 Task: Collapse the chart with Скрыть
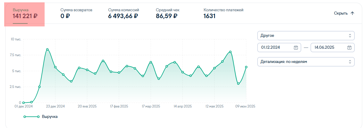click(344, 13)
